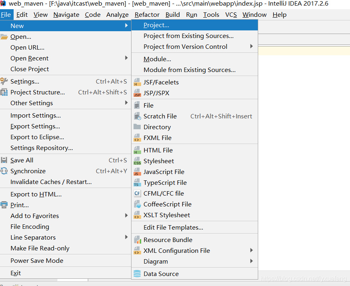This screenshot has width=350, height=286.
Task: Choose Module from Existing Sources...
Action: pos(194,70)
